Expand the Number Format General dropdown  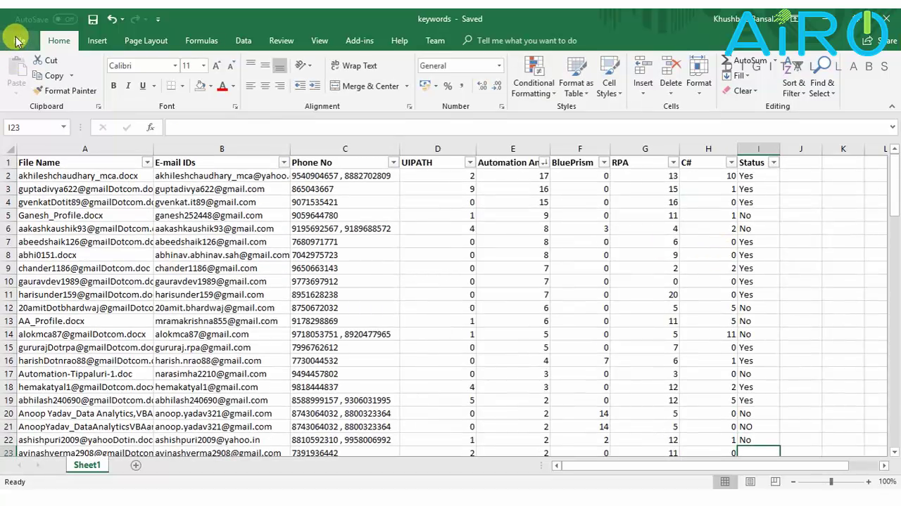(x=499, y=65)
